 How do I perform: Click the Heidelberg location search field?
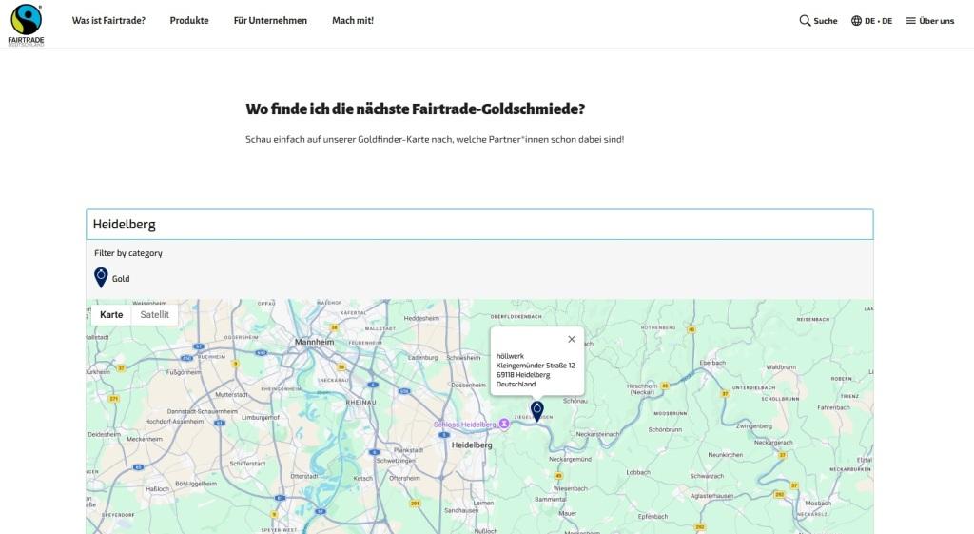(x=479, y=225)
